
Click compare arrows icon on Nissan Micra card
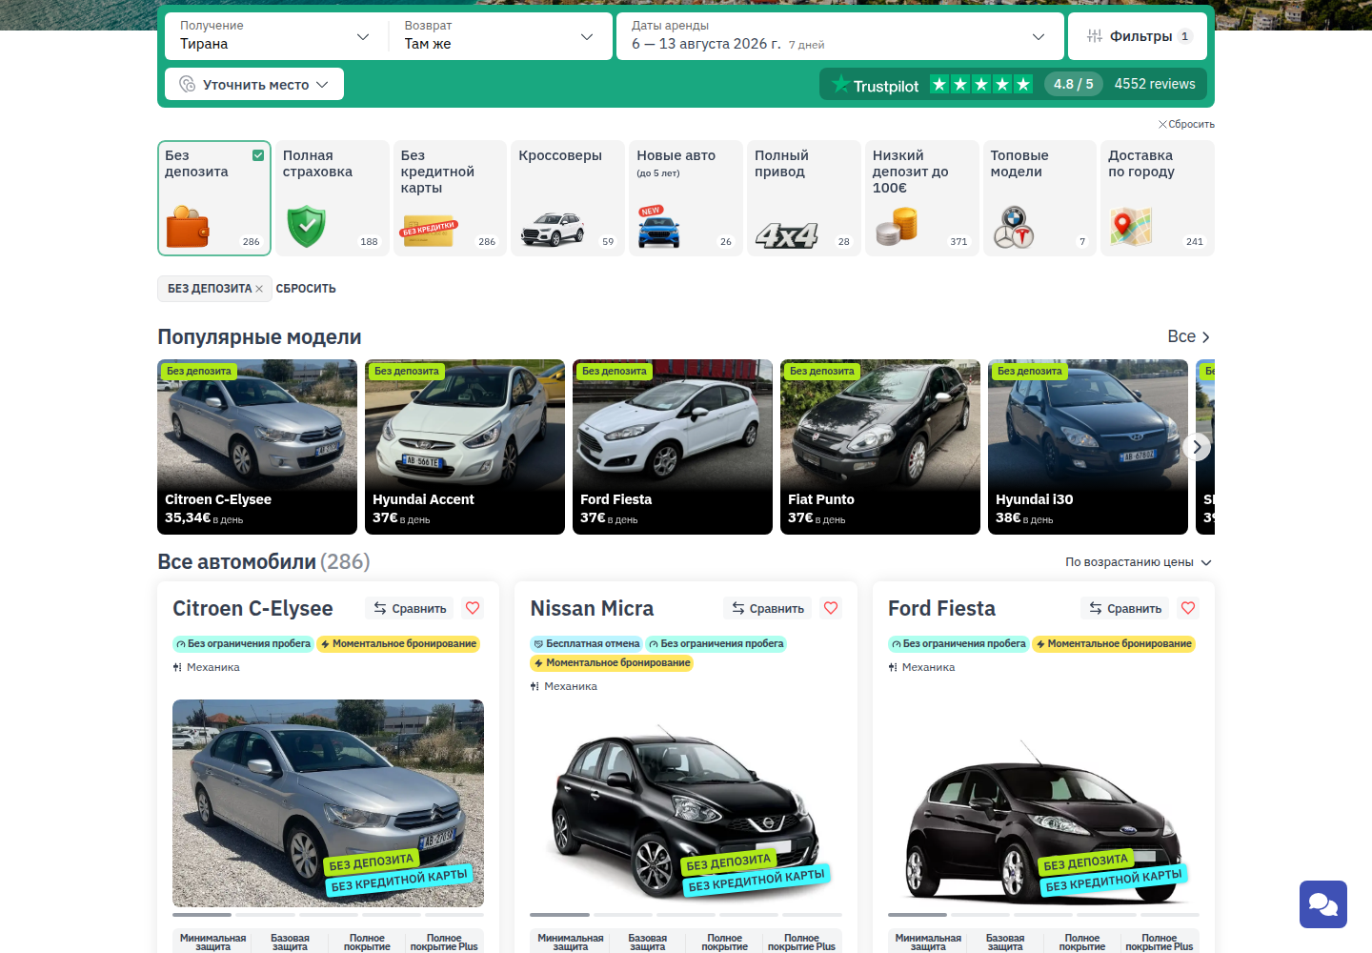coord(738,608)
